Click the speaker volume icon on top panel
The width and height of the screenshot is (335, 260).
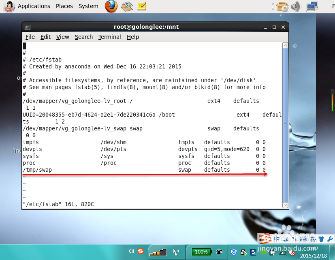click(x=296, y=6)
